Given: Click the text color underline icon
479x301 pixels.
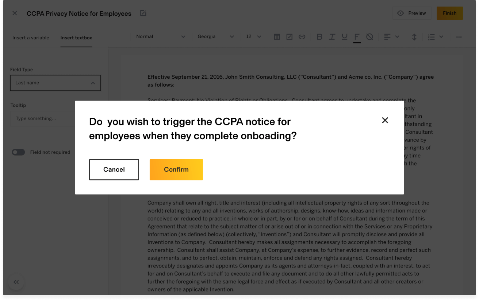Looking at the screenshot, I should click(x=357, y=38).
